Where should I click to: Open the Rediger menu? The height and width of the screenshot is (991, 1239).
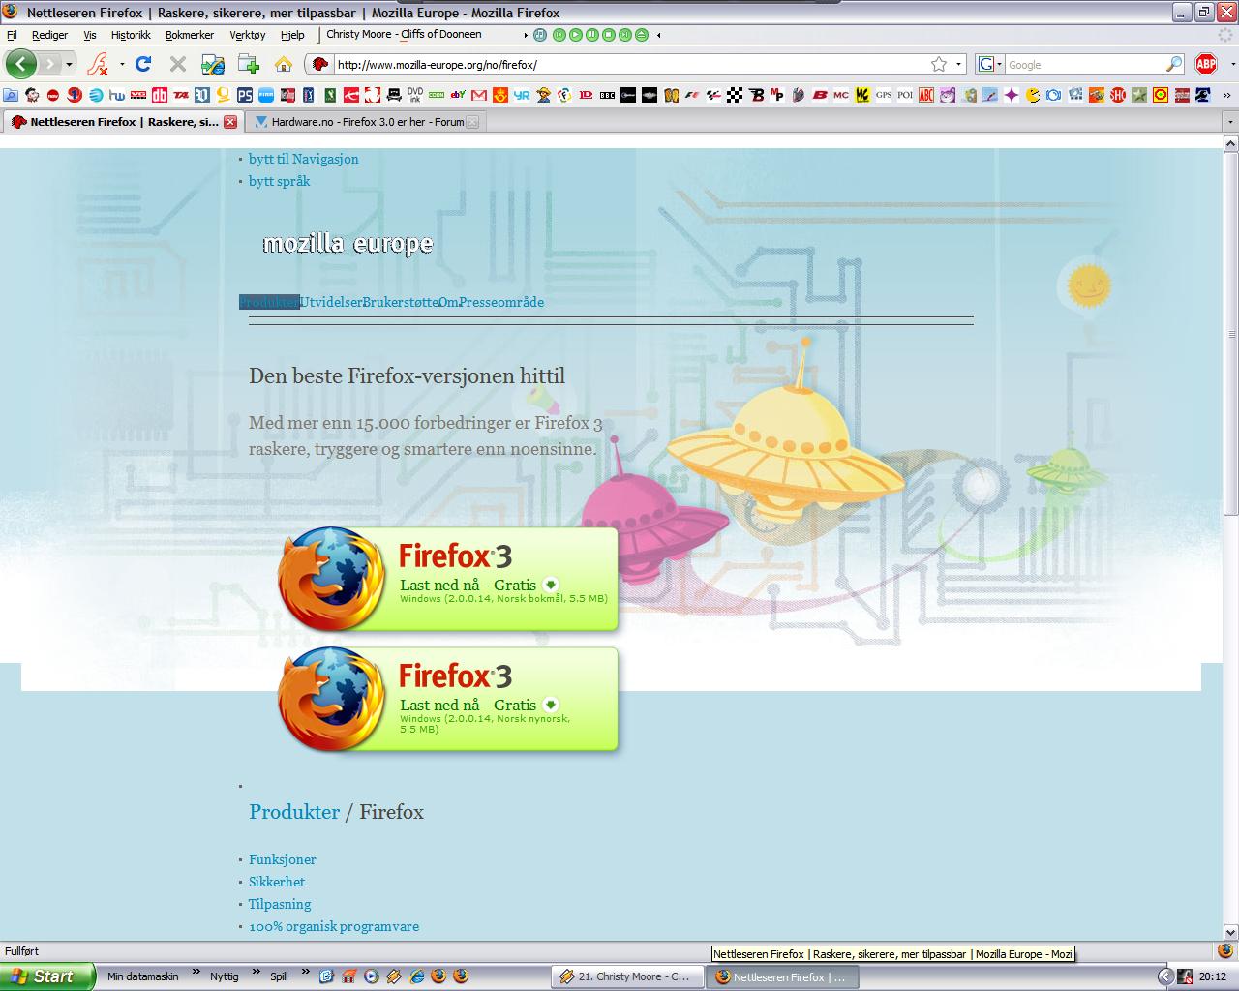tap(49, 35)
